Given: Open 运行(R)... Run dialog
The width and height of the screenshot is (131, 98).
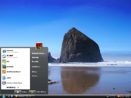Looking at the screenshot, I should [39, 76].
